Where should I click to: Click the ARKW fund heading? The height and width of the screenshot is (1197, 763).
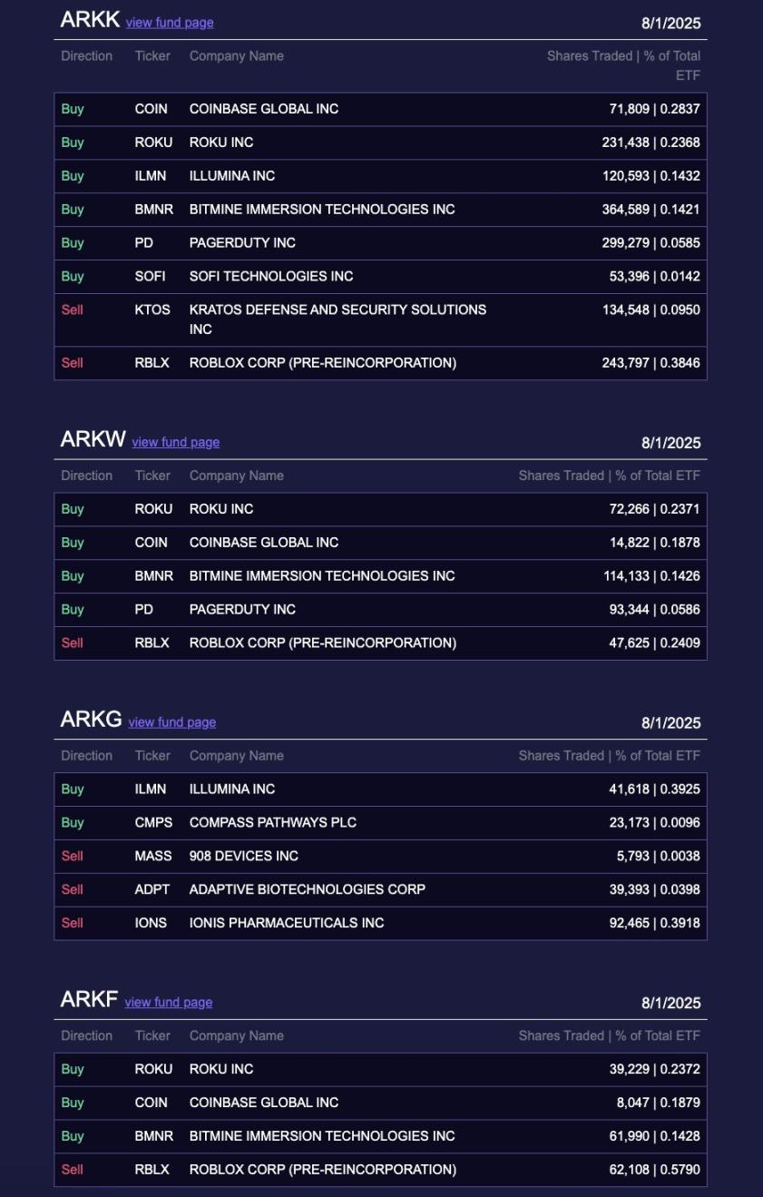93,440
